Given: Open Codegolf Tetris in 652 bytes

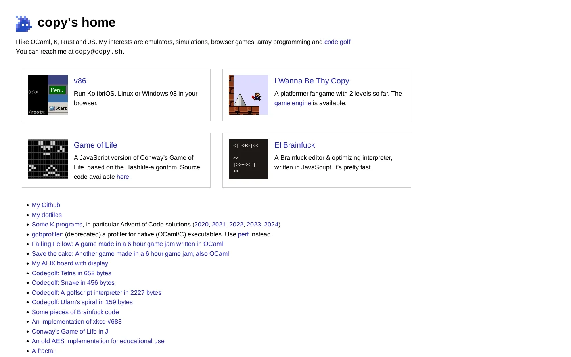Looking at the screenshot, I should pos(71,273).
